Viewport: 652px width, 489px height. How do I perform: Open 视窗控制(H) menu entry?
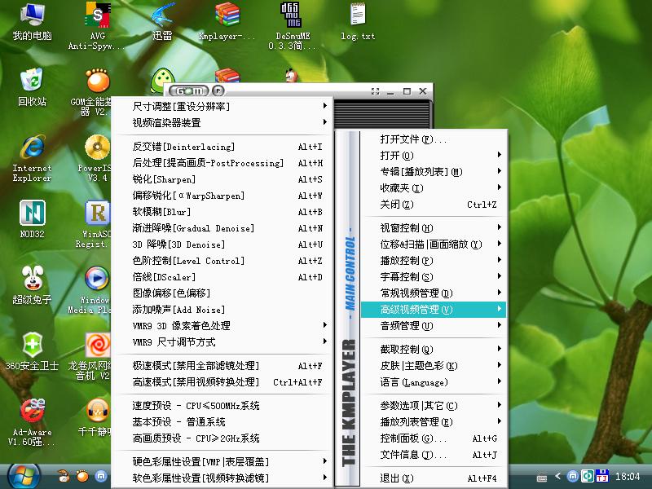[434, 228]
